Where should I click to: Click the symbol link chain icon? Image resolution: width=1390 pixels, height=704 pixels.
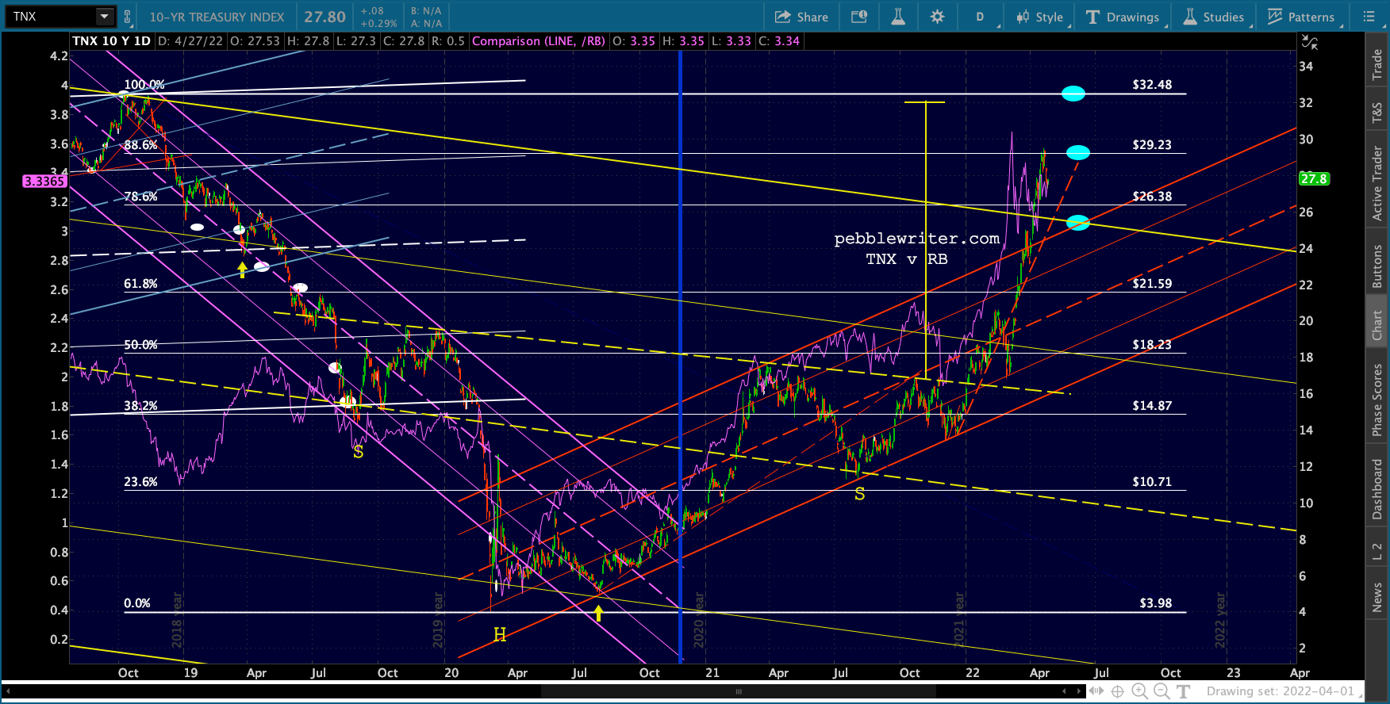pyautogui.click(x=127, y=17)
